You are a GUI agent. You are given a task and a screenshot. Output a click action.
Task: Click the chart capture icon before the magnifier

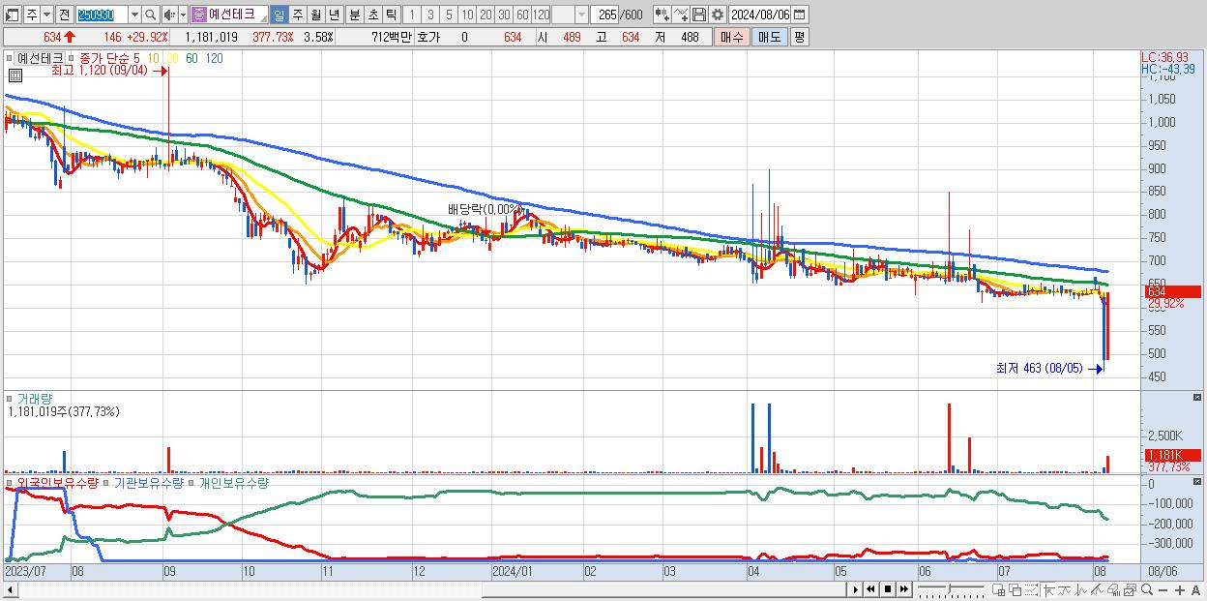click(x=1130, y=590)
